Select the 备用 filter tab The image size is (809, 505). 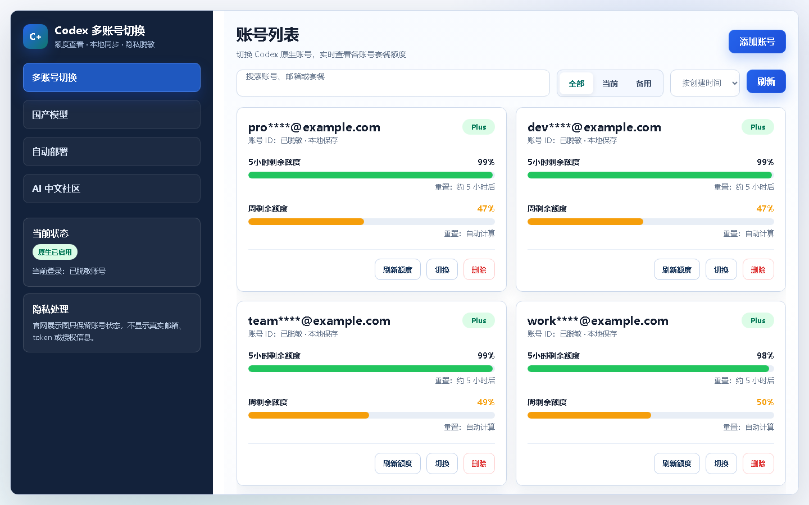[x=644, y=84]
